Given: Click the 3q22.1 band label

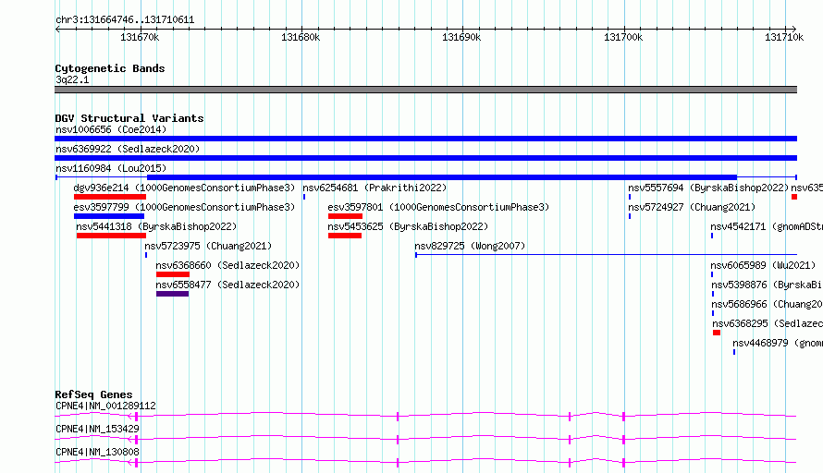Looking at the screenshot, I should pos(72,79).
